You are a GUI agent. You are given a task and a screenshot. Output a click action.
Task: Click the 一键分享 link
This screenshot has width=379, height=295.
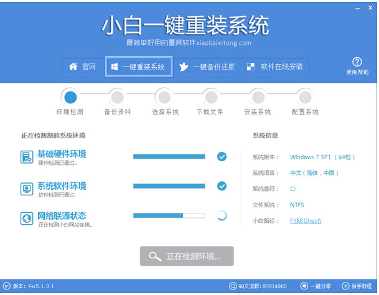321,286
